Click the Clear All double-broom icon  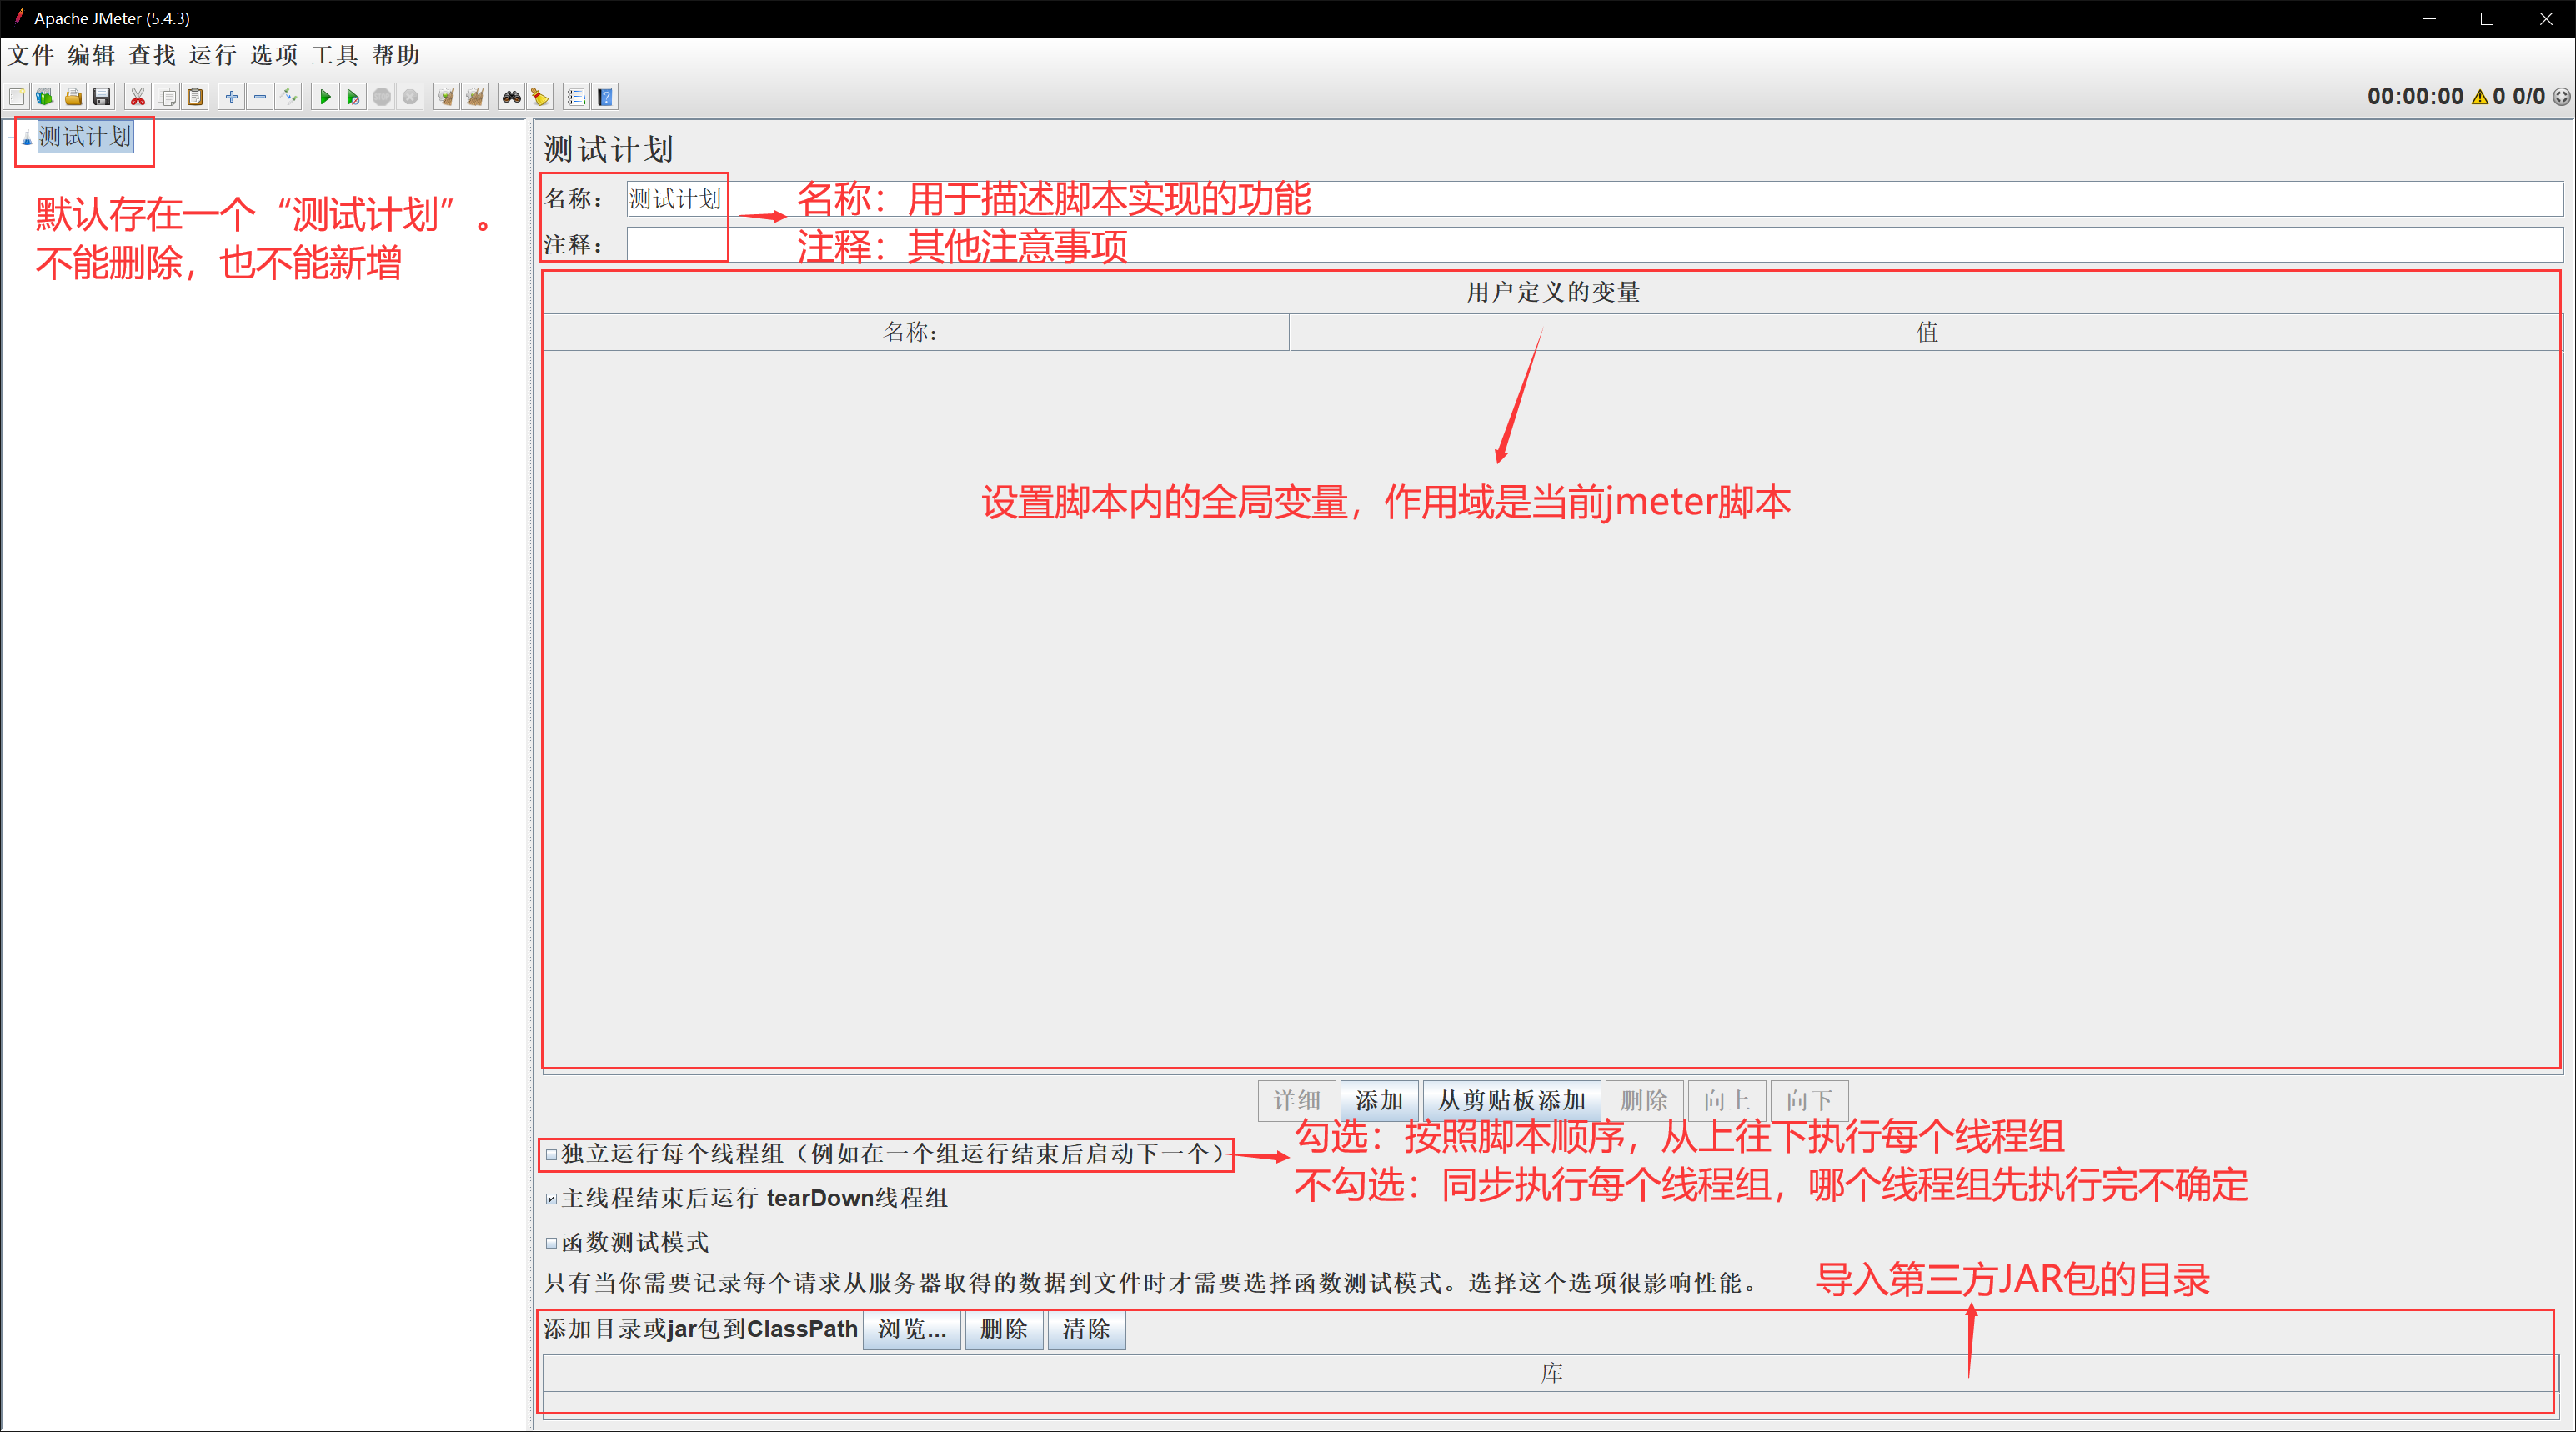pos(475,97)
